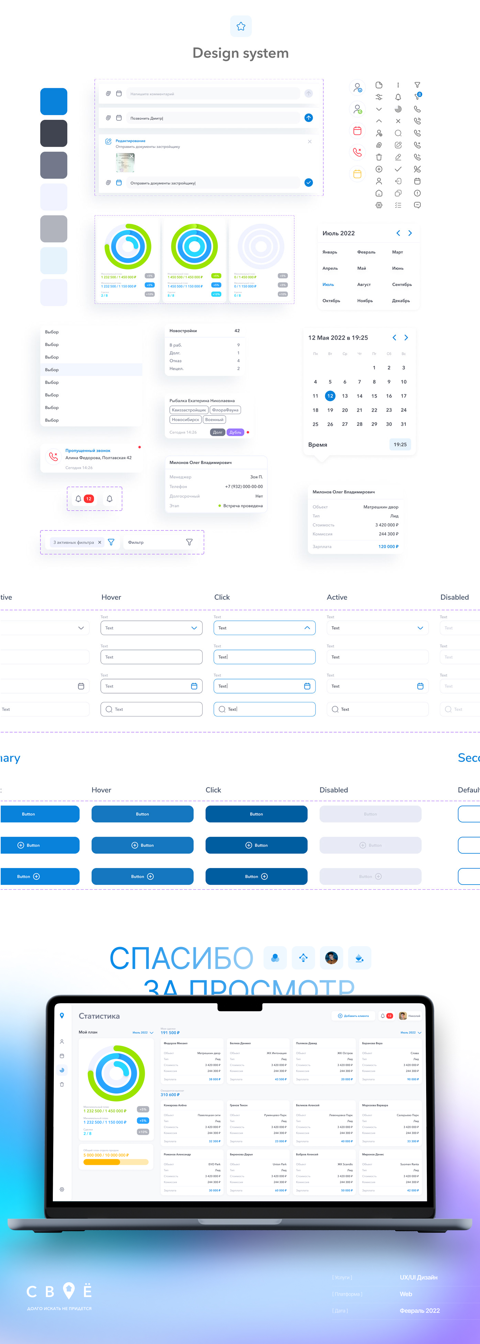480x1344 pixels.
Task: Click Добавить клиента in the laptop dashboard
Action: click(353, 1016)
